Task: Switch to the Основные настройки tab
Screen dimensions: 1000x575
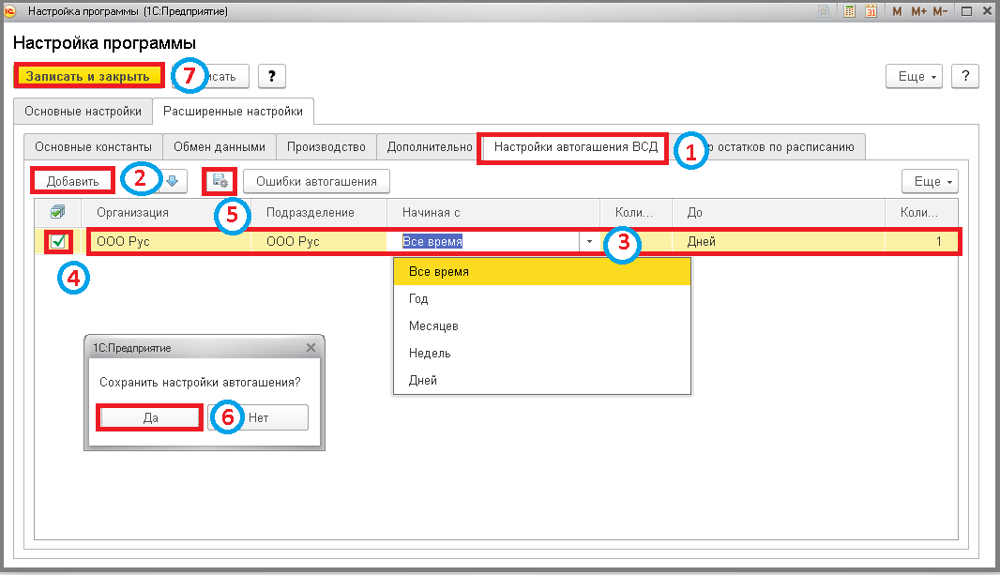Action: click(x=83, y=111)
